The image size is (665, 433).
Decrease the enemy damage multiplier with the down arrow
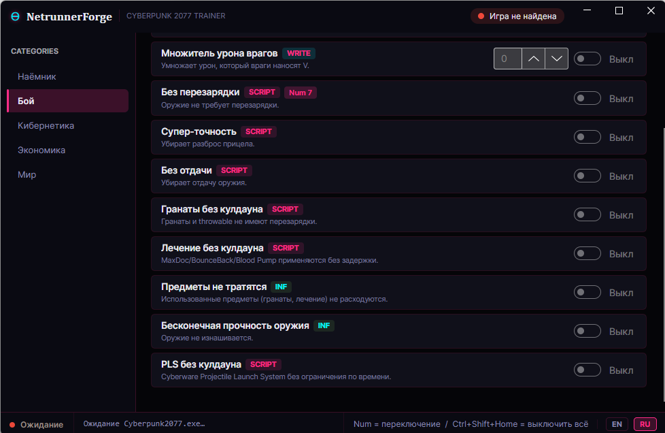point(556,59)
